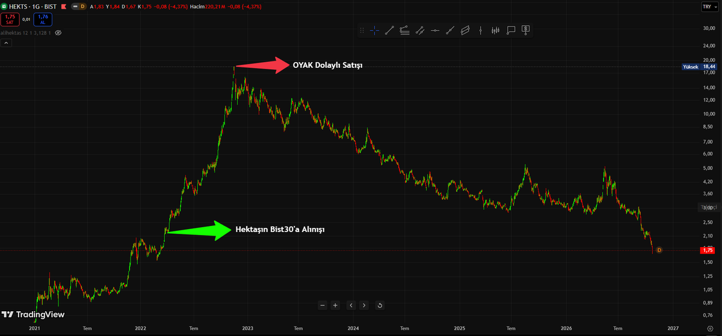Screen dimensions: 722x336
Task: Select the ray line tool
Action: click(x=450, y=30)
